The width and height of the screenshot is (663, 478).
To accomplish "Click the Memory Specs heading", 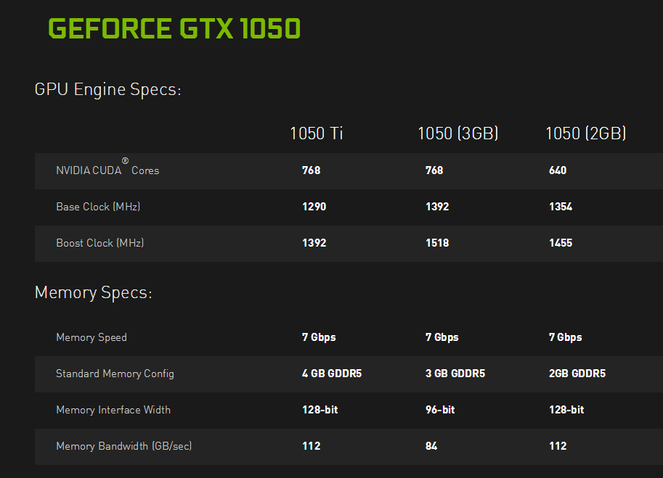I will (x=93, y=293).
